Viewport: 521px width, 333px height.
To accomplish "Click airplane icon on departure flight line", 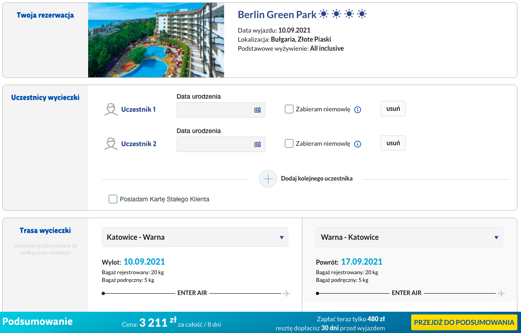I will [286, 294].
